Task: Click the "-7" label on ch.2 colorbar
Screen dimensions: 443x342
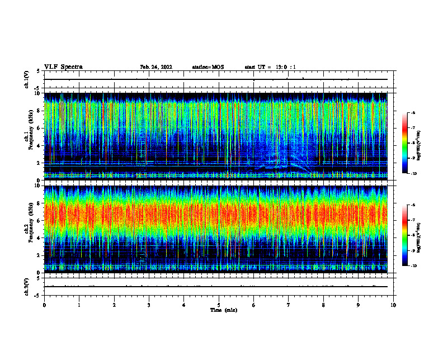Action: (x=413, y=220)
